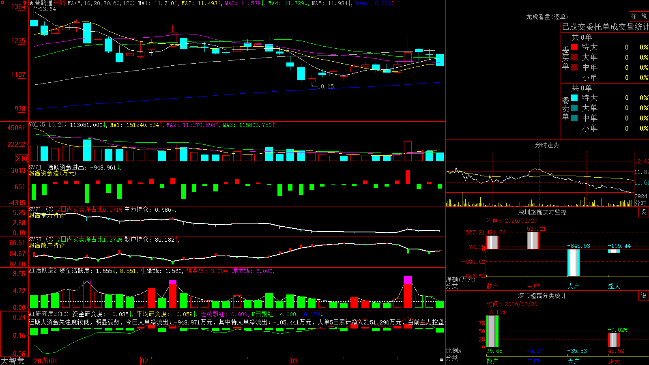Image resolution: width=649 pixels, height=365 pixels.
Task: Click the 活跃资金进出: -948.961 value
Action: (82, 167)
